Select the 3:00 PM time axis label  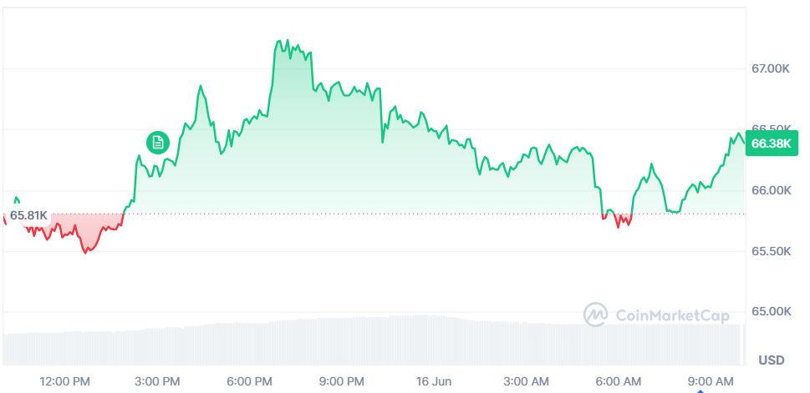(156, 381)
